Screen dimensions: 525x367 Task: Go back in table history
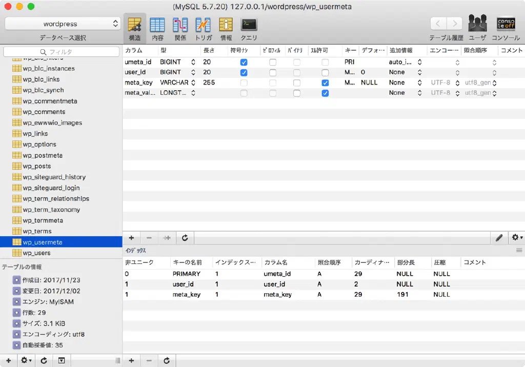(x=438, y=24)
